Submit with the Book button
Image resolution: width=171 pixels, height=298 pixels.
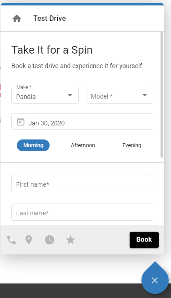coord(144,240)
